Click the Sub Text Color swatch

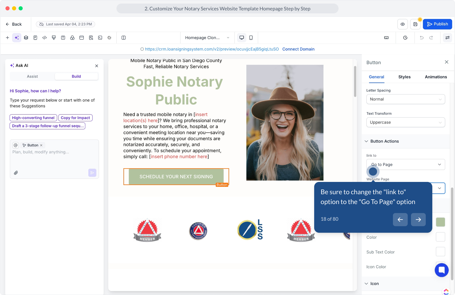point(440,252)
